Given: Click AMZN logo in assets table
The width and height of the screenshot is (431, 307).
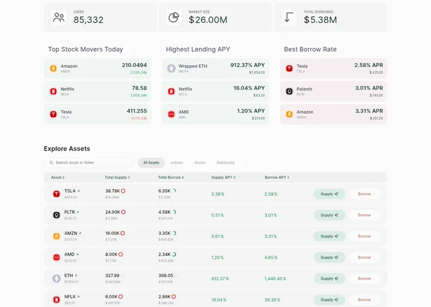Looking at the screenshot, I should pos(56,236).
